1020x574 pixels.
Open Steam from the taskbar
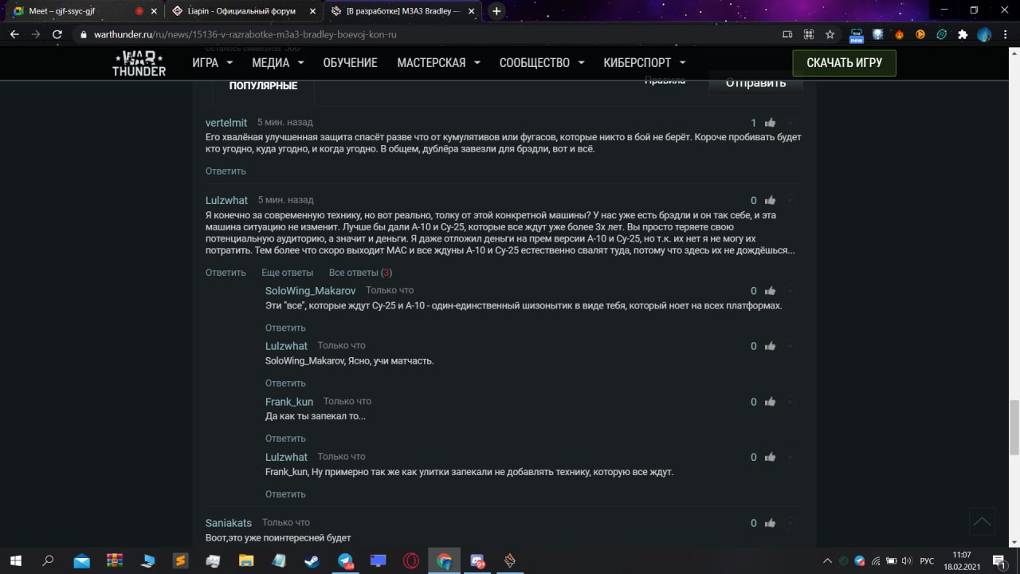312,561
